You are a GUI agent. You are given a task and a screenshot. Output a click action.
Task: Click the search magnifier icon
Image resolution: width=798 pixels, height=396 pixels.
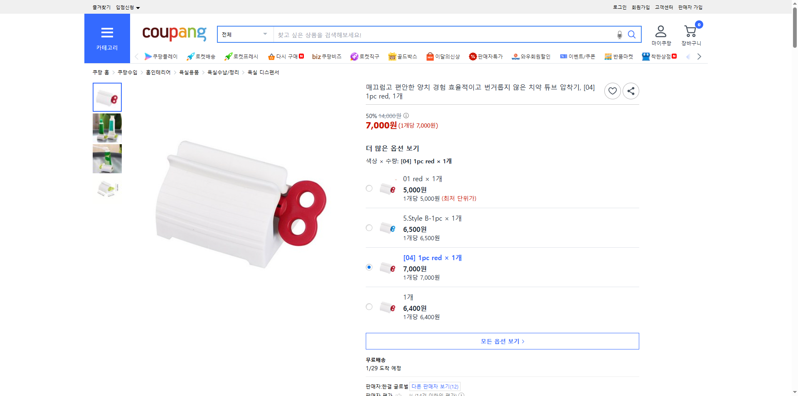632,34
